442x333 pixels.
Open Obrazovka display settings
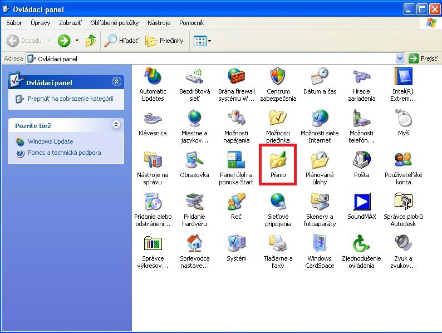coord(194,165)
